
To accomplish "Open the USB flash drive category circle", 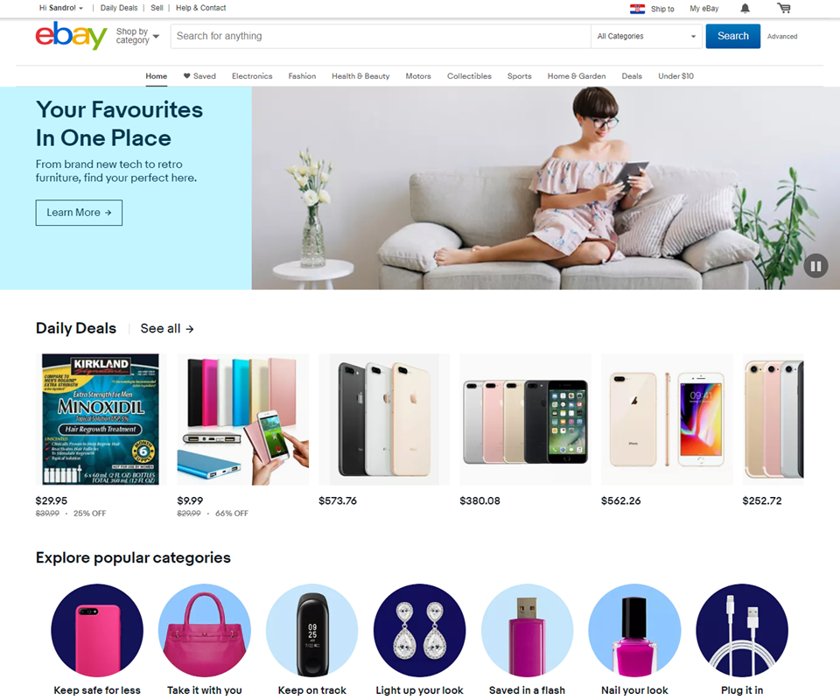I will pos(527,630).
